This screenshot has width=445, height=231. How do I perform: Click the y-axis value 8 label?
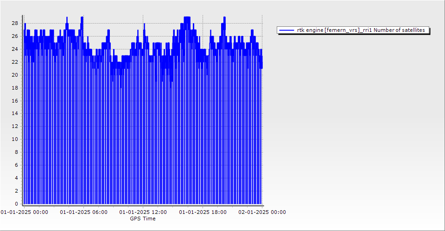point(17,152)
